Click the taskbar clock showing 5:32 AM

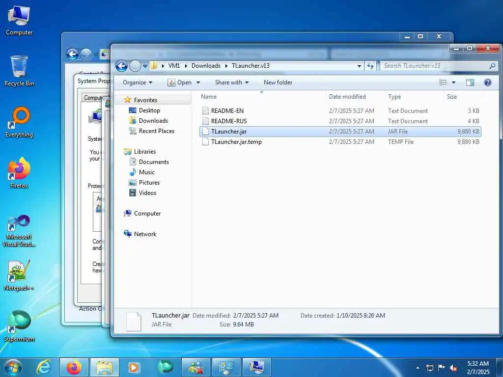478,368
